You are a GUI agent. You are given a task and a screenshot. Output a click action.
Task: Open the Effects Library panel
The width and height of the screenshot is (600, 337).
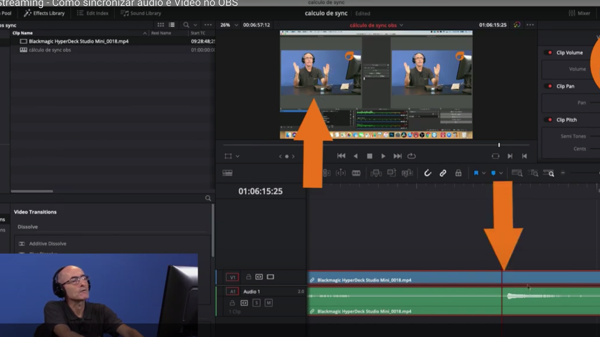click(44, 13)
